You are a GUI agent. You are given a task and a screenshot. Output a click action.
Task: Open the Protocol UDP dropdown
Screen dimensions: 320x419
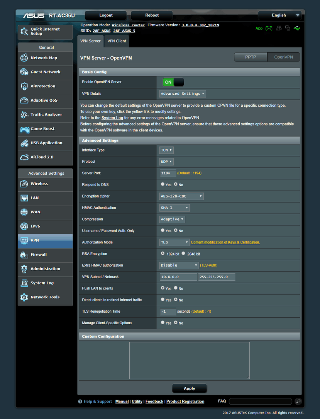pyautogui.click(x=166, y=162)
